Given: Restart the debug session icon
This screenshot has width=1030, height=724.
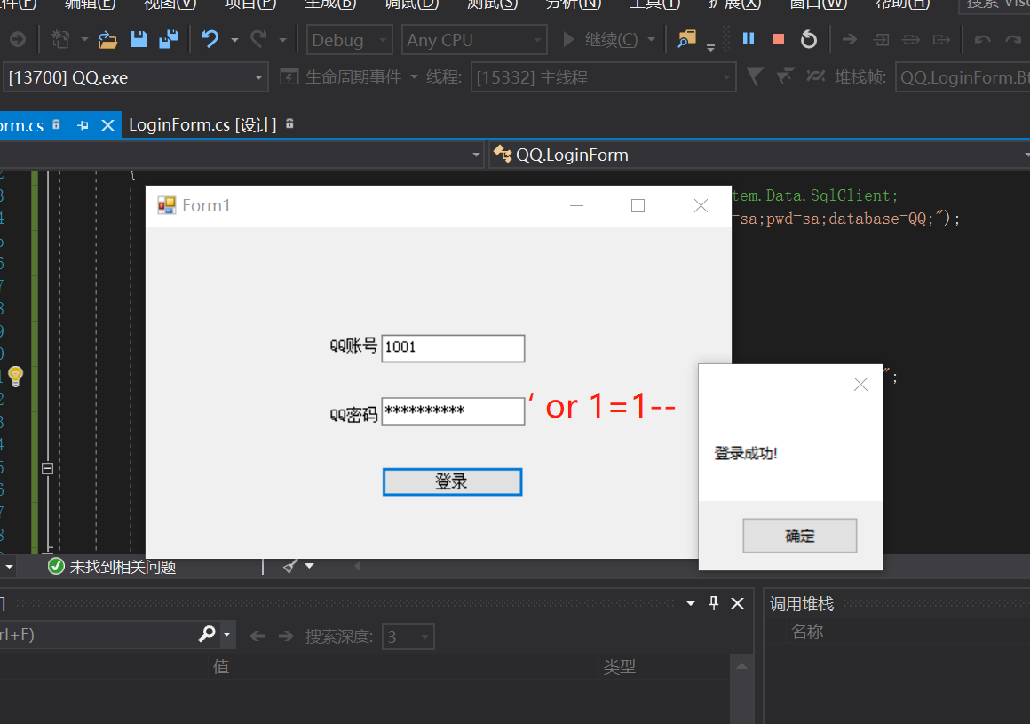Looking at the screenshot, I should coord(809,39).
